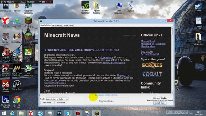Open the user folder icon beside NVIDIA shortcut
This screenshot has height=116, width=206.
[x=97, y=7]
